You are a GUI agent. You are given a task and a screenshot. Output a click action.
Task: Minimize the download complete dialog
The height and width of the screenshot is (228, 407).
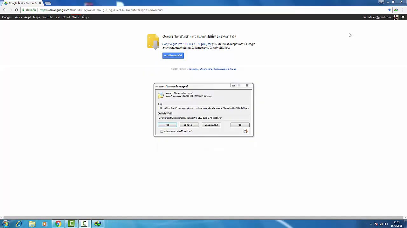233,85
